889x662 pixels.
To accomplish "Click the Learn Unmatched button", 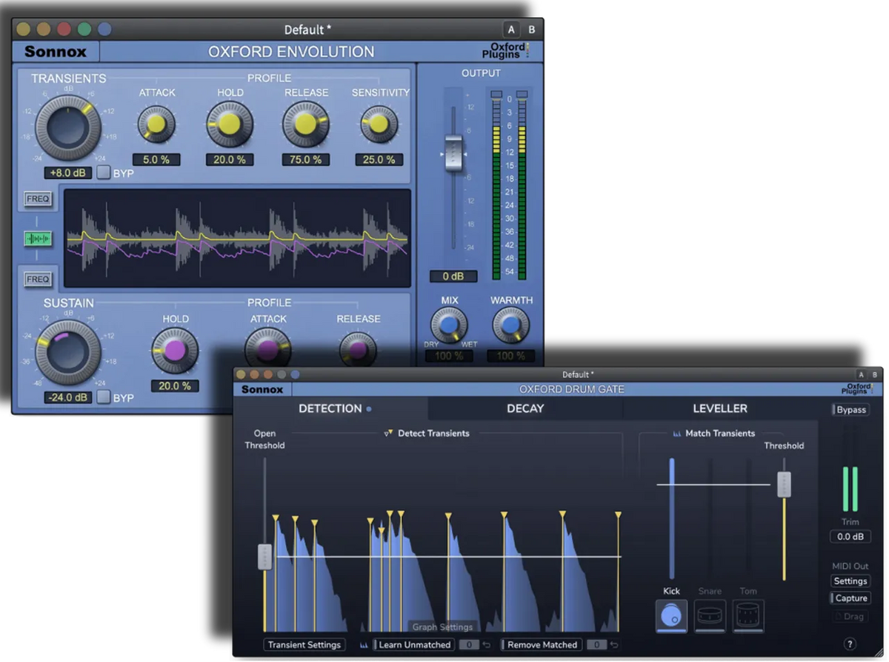I will [x=413, y=645].
